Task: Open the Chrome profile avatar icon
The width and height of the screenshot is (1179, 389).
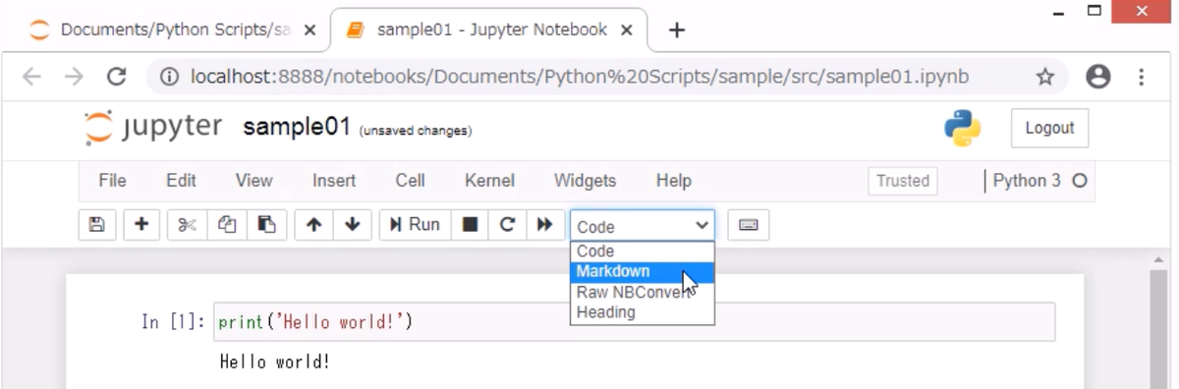Action: pyautogui.click(x=1098, y=77)
